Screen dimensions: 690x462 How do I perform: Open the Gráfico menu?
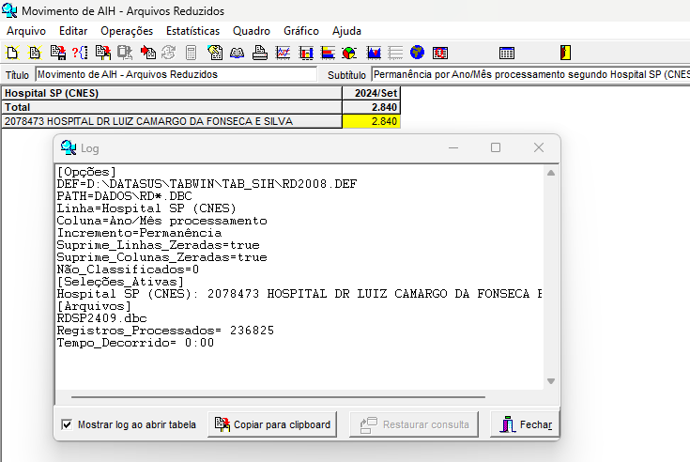coord(301,31)
